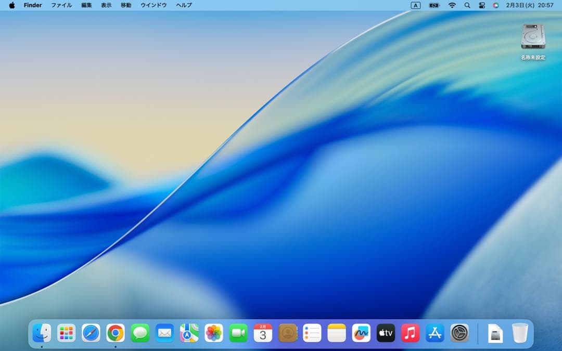Open Spotlight search from the menu bar

pyautogui.click(x=467, y=5)
